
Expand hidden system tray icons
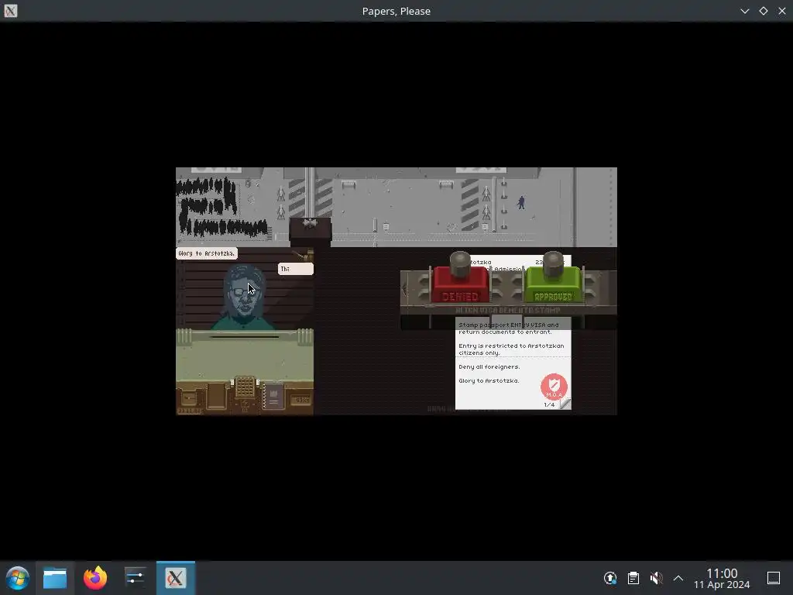coord(678,578)
